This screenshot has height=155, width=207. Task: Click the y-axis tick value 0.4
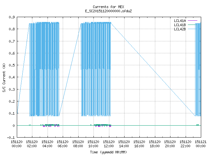click(x=12, y=77)
